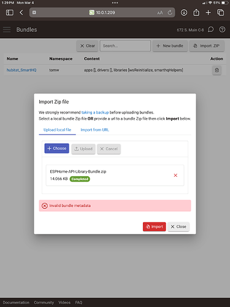Switch to the Import from URL tab
This screenshot has width=230, height=307.
tap(95, 130)
